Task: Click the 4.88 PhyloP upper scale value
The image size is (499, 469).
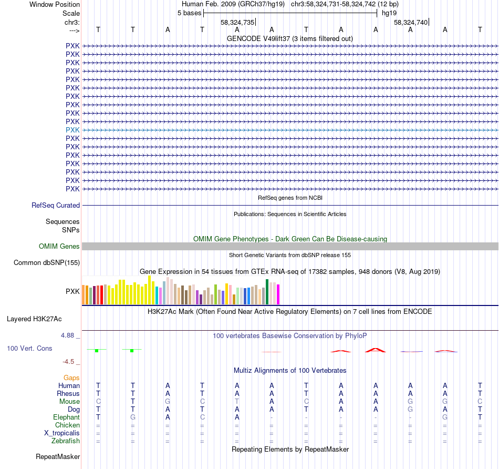Action: (67, 335)
